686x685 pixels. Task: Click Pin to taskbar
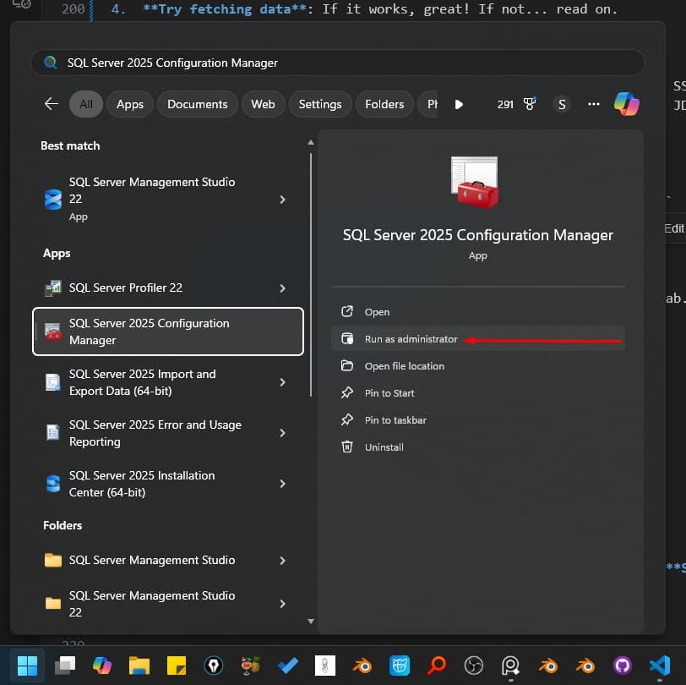[x=395, y=419]
